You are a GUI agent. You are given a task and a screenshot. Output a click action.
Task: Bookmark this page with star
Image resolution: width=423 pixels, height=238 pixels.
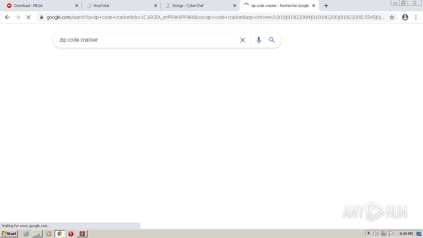392,17
